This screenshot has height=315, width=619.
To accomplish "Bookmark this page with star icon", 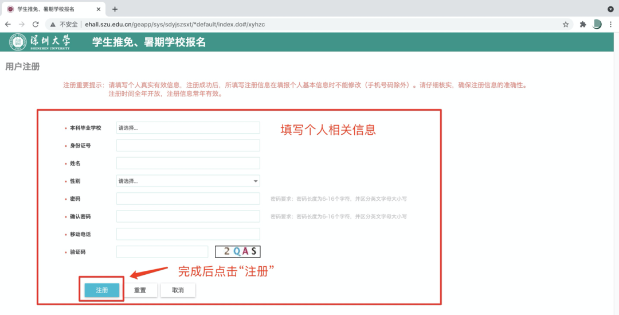I will 566,24.
